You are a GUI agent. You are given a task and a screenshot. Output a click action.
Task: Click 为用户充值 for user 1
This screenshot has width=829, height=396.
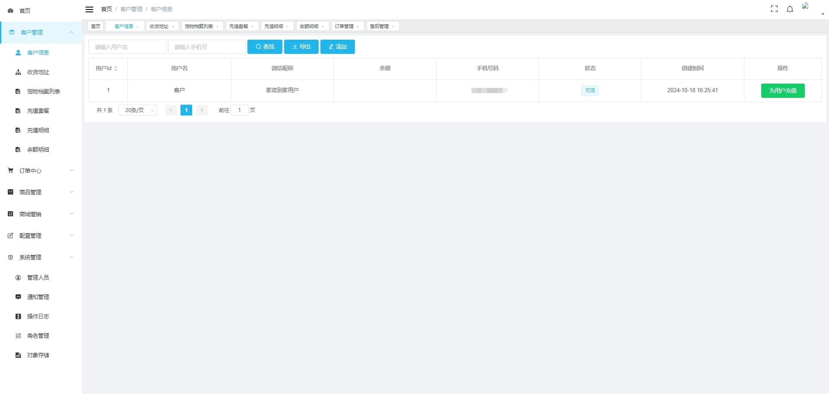(x=783, y=90)
